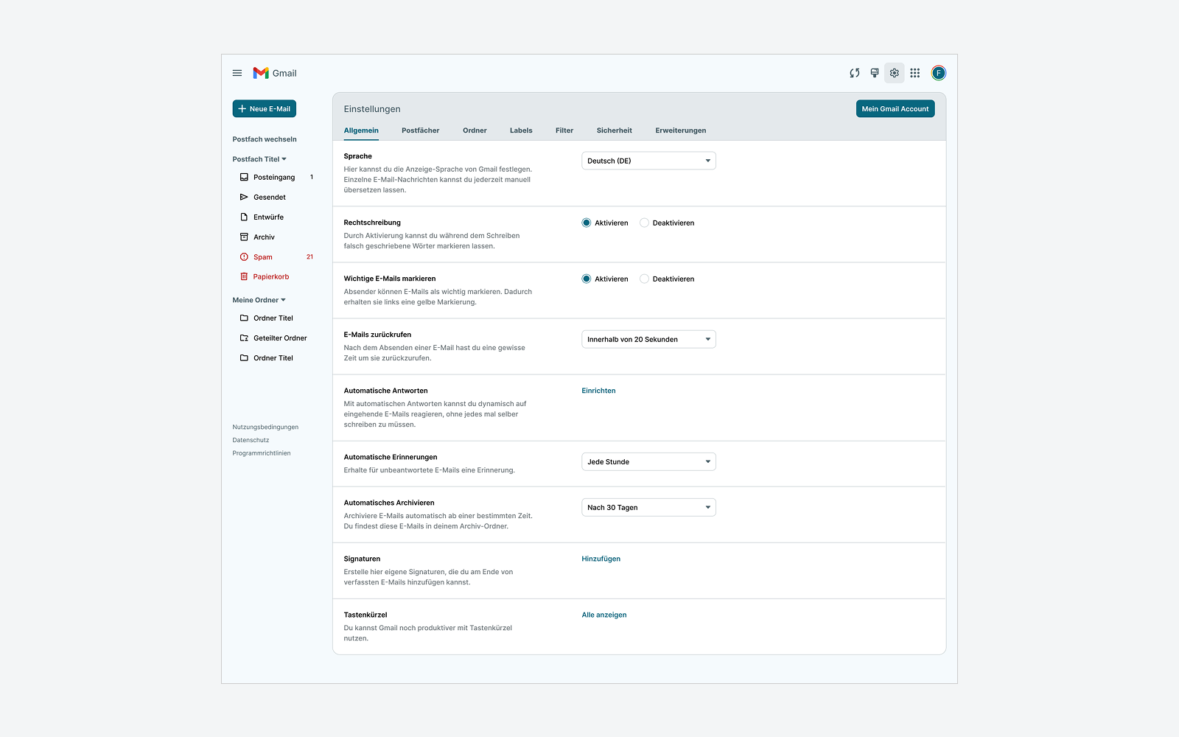The image size is (1179, 737).
Task: Switch to the Labels tab
Action: tap(521, 130)
